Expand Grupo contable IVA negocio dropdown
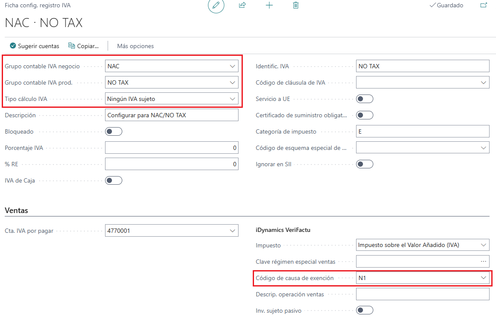 coord(233,67)
